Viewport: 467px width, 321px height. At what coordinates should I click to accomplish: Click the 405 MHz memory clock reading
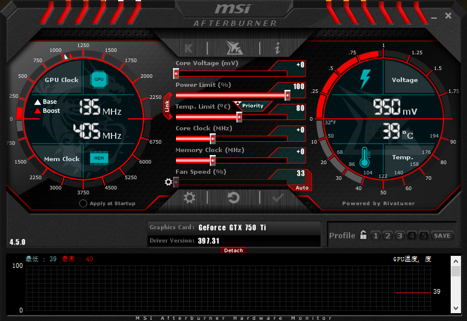pyautogui.click(x=98, y=132)
